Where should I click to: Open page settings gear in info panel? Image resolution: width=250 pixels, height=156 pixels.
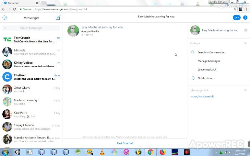click(246, 30)
